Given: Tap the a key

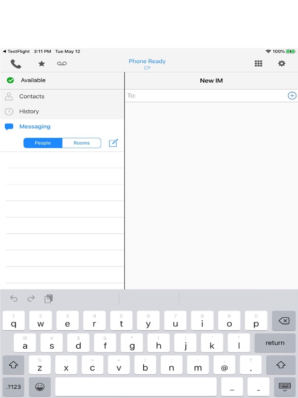Looking at the screenshot, I should coord(25,343).
